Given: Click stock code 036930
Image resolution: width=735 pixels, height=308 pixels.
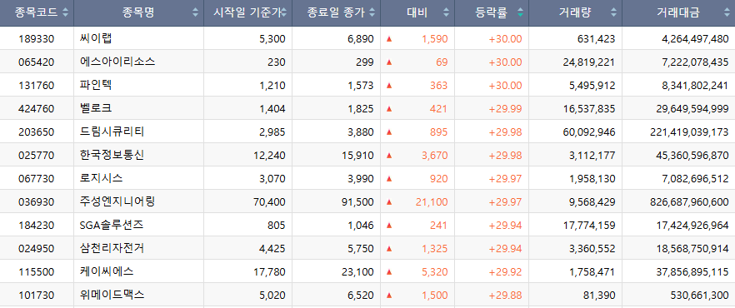Looking at the screenshot, I should [x=37, y=202].
